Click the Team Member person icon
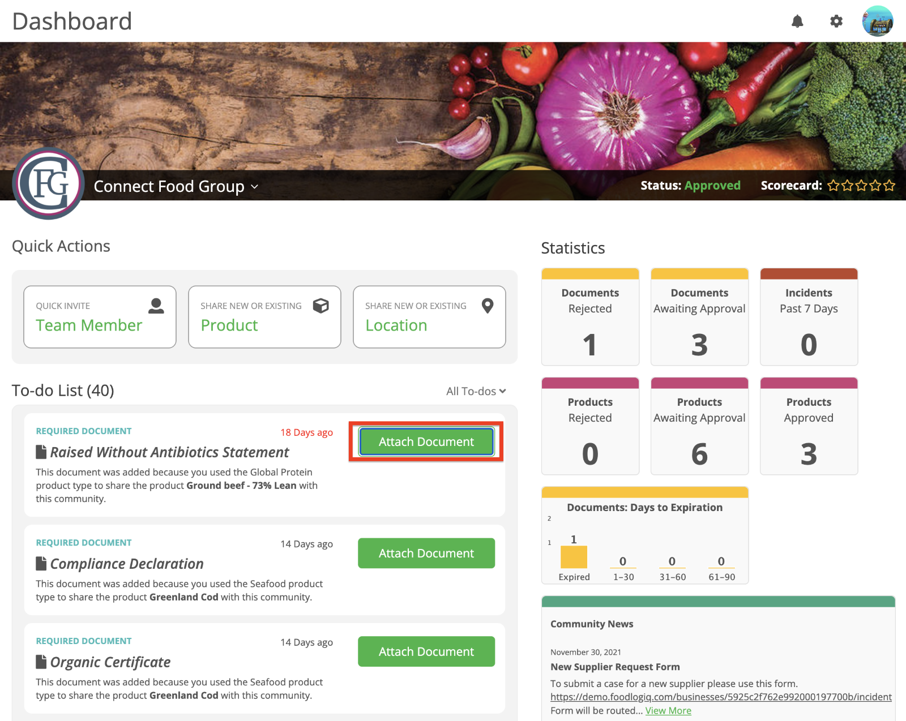906x721 pixels. click(156, 306)
